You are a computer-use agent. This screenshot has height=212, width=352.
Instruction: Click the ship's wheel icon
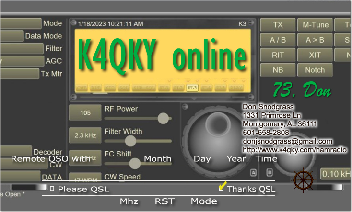[303, 180]
